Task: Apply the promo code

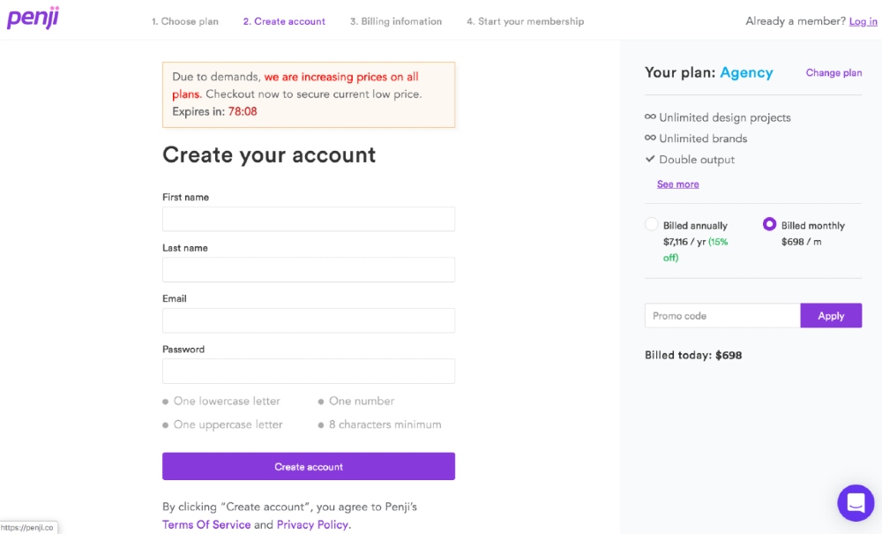Action: 831,316
